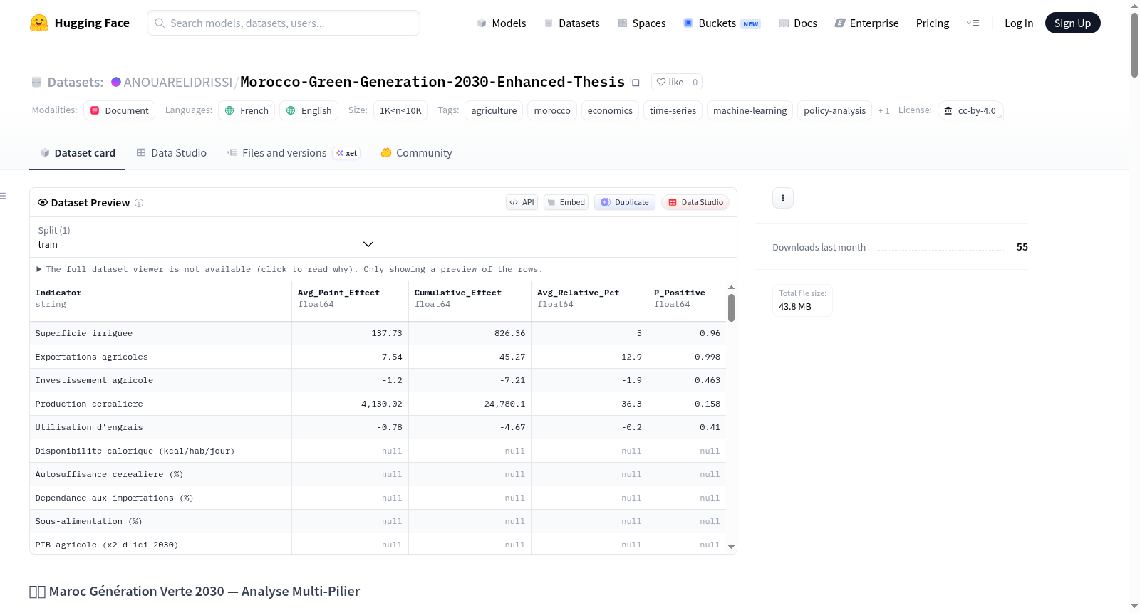Select the Investissement agricole row

tap(378, 380)
